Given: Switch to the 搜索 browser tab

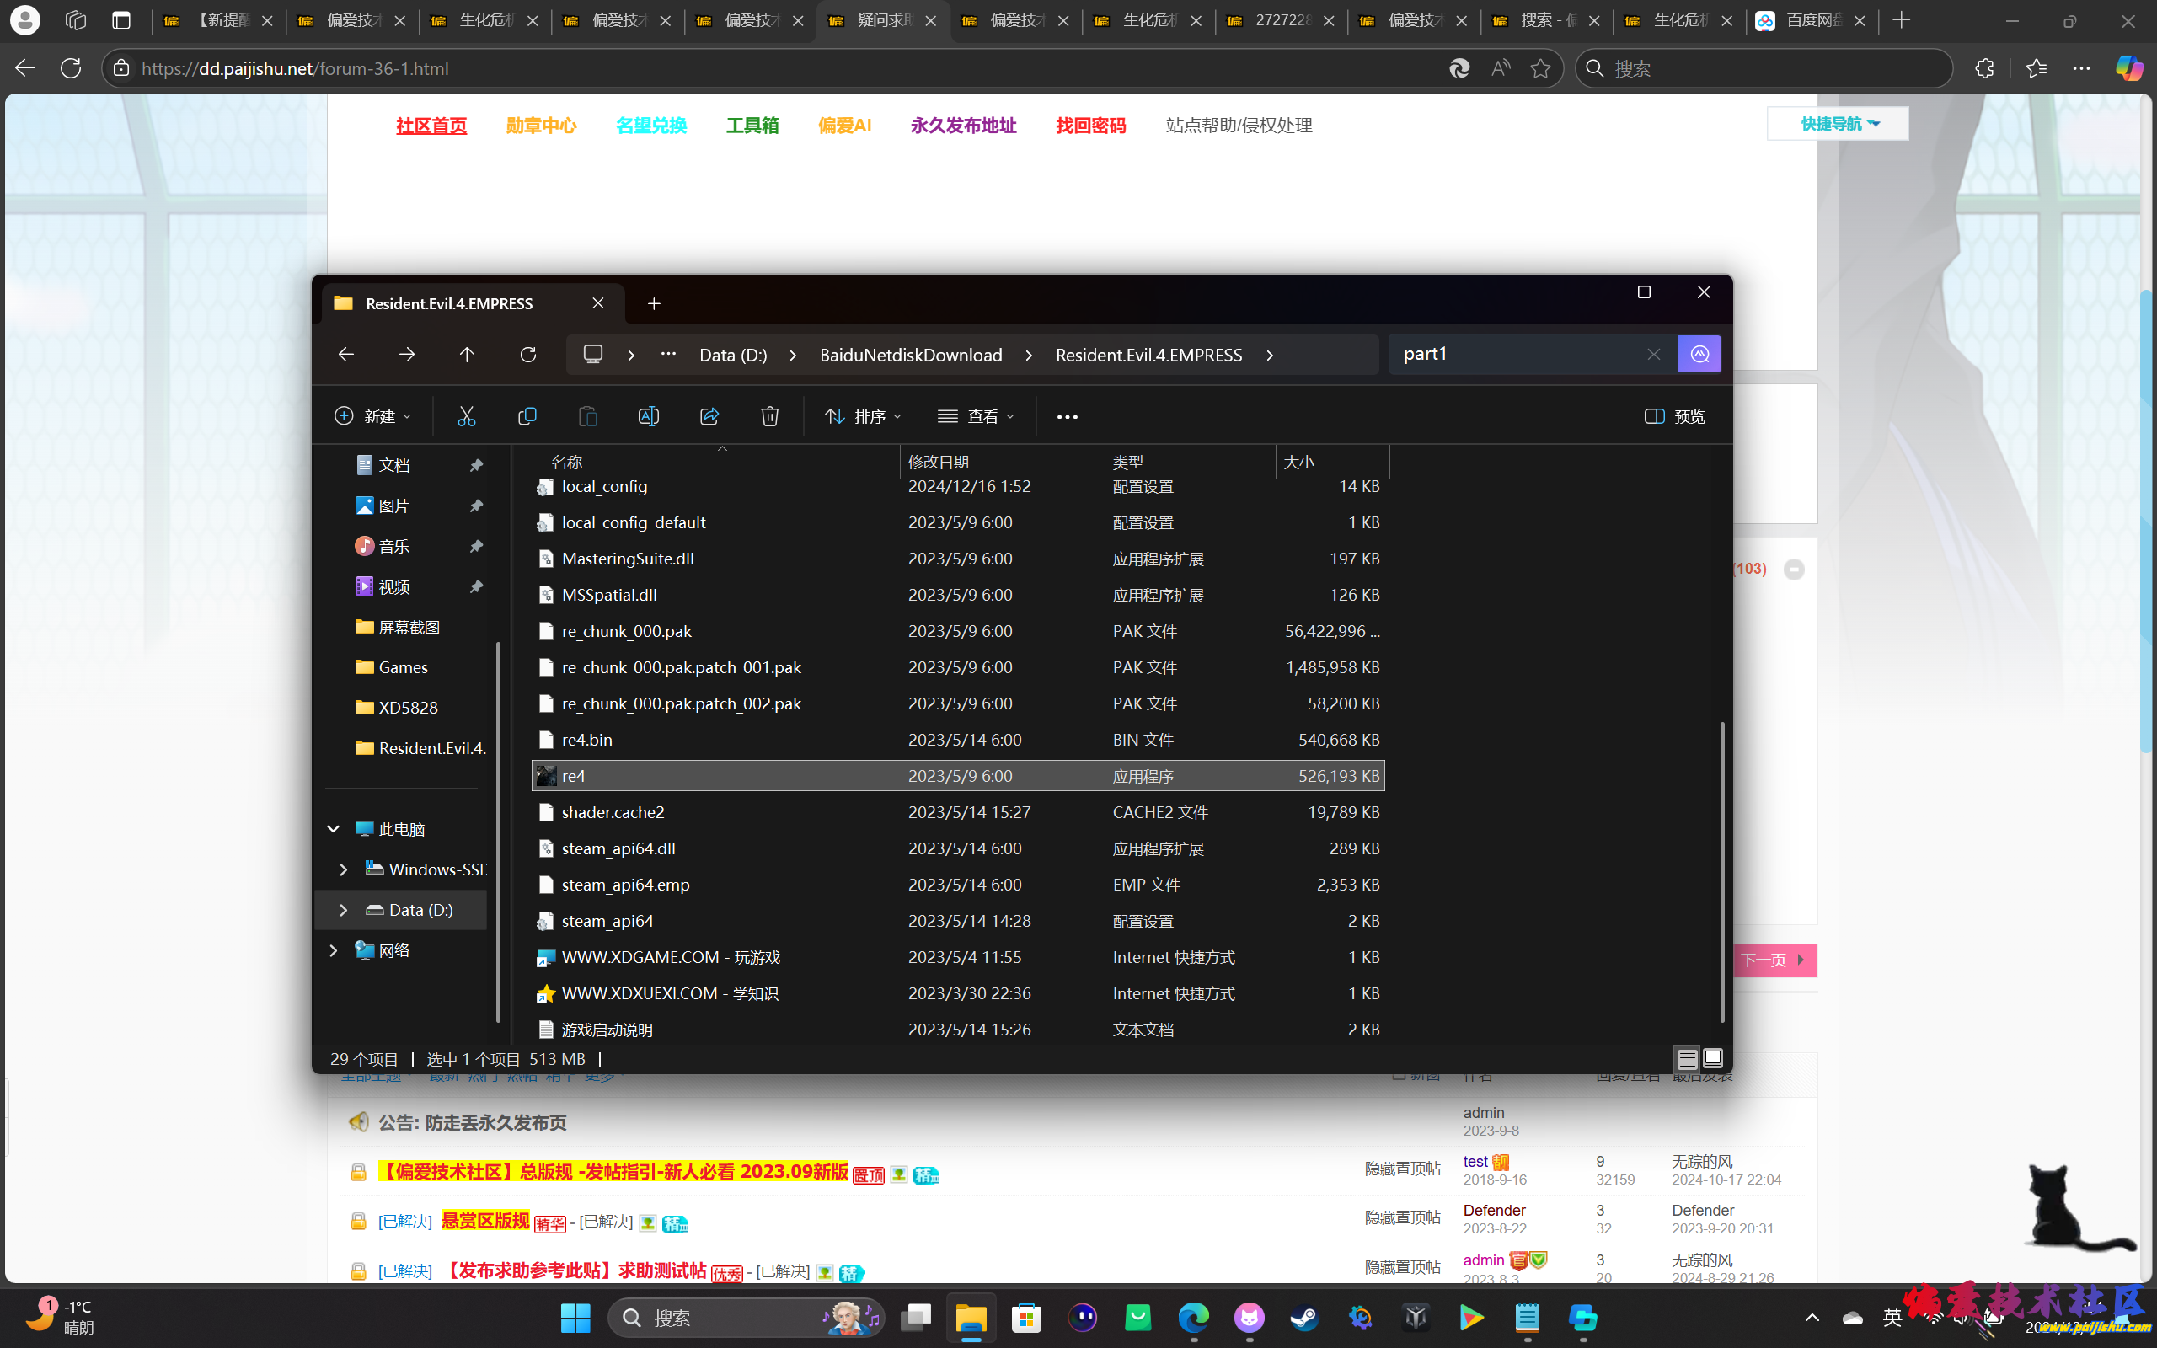Looking at the screenshot, I should point(1546,20).
